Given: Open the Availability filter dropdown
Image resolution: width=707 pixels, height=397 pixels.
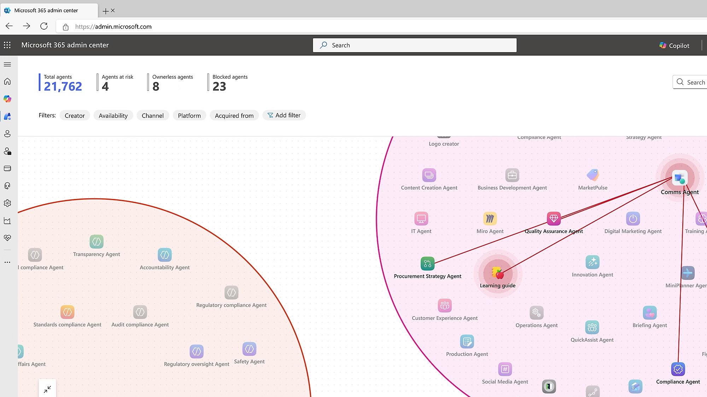Looking at the screenshot, I should (x=113, y=115).
